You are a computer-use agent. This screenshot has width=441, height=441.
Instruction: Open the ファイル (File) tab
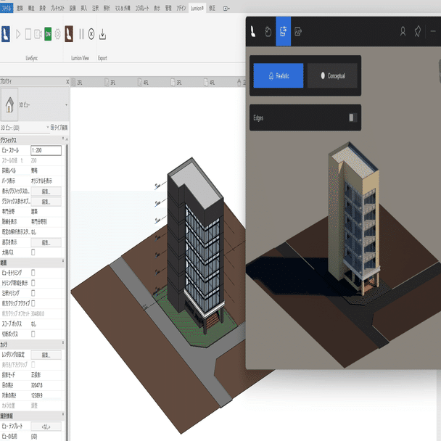[7, 9]
